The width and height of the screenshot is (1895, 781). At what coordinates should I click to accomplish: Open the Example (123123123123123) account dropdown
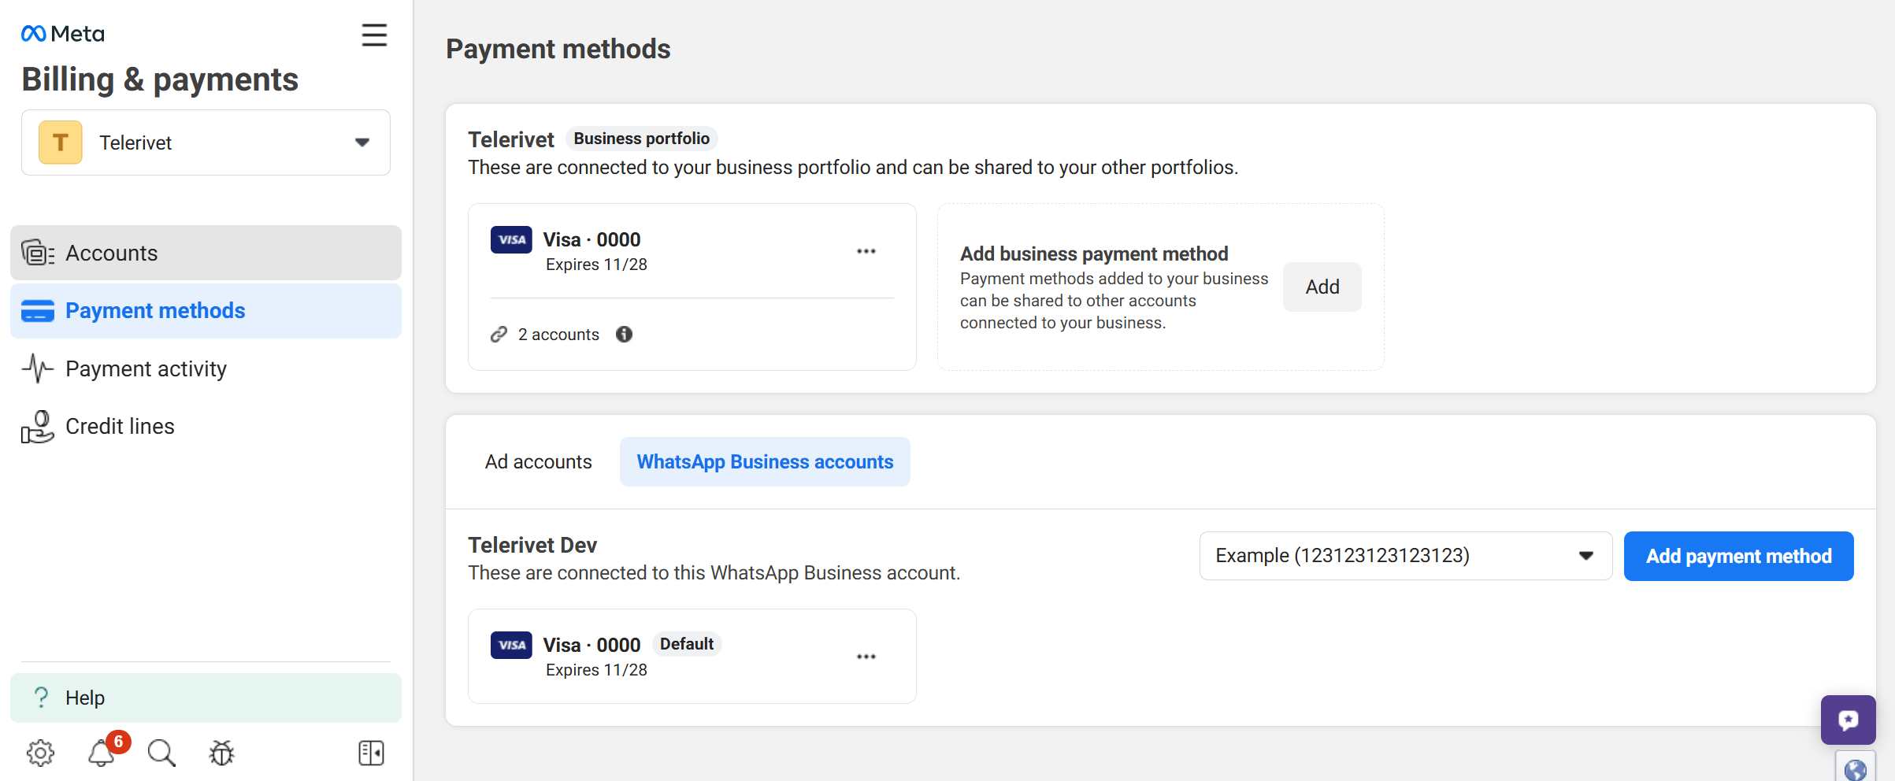(1406, 556)
